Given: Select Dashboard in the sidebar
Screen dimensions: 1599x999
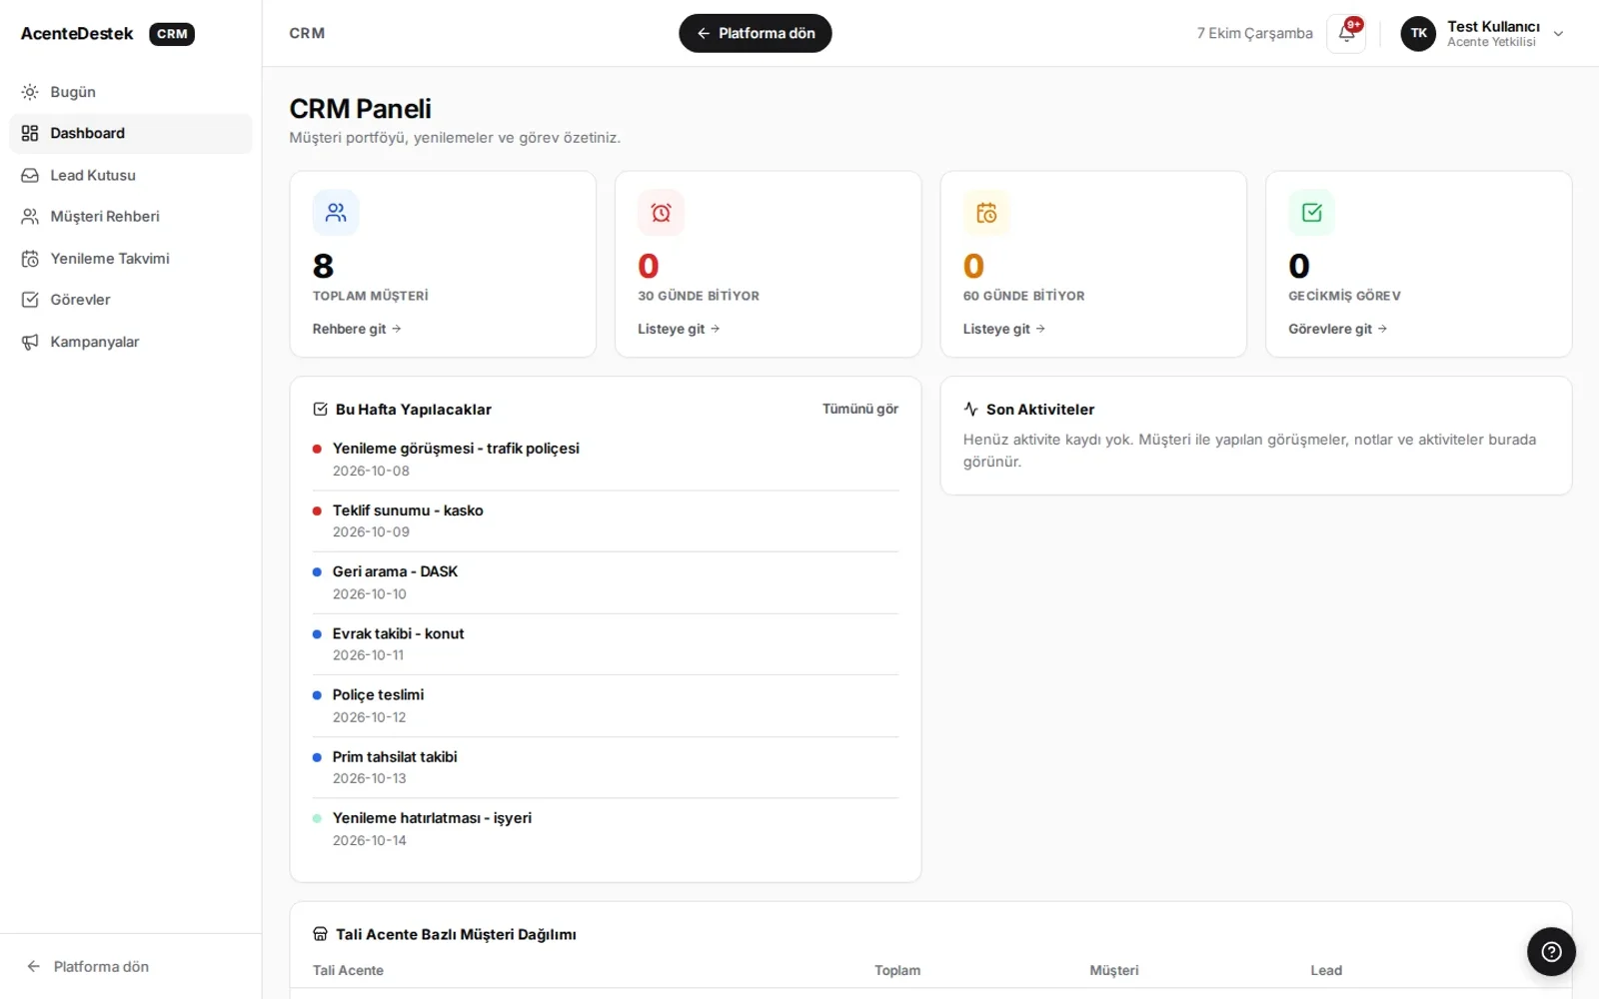Looking at the screenshot, I should (x=131, y=133).
